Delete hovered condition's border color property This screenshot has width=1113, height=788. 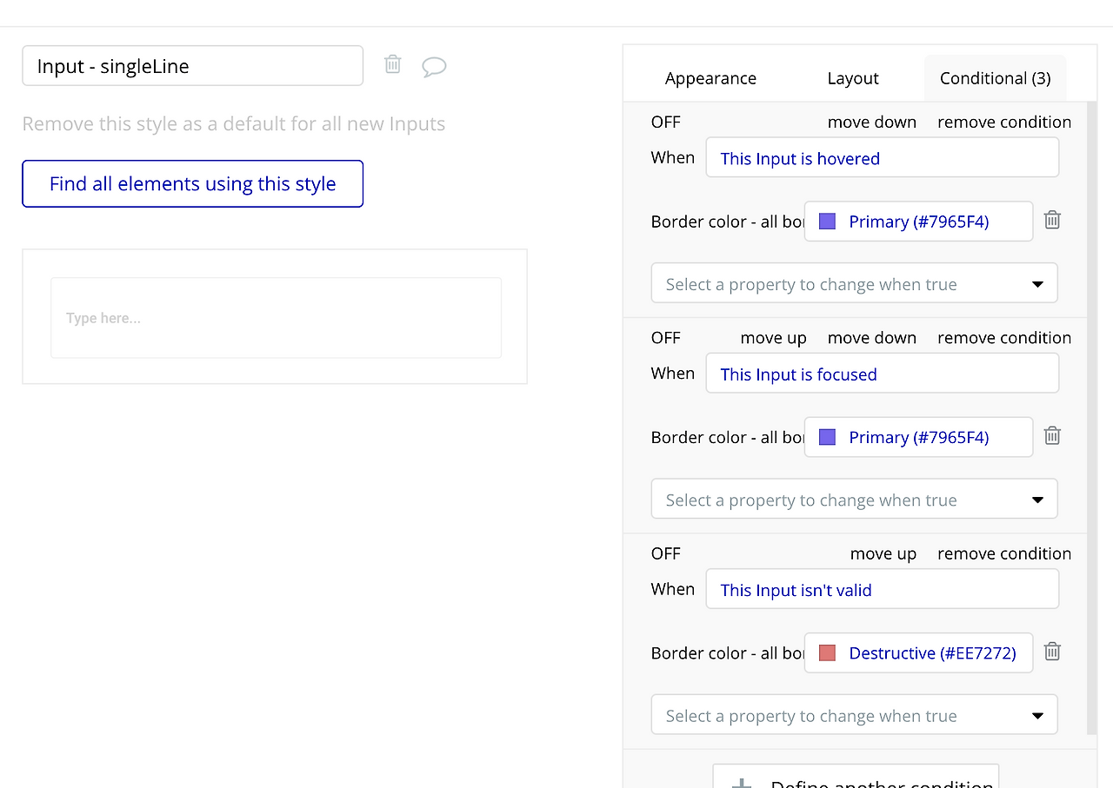(x=1052, y=220)
